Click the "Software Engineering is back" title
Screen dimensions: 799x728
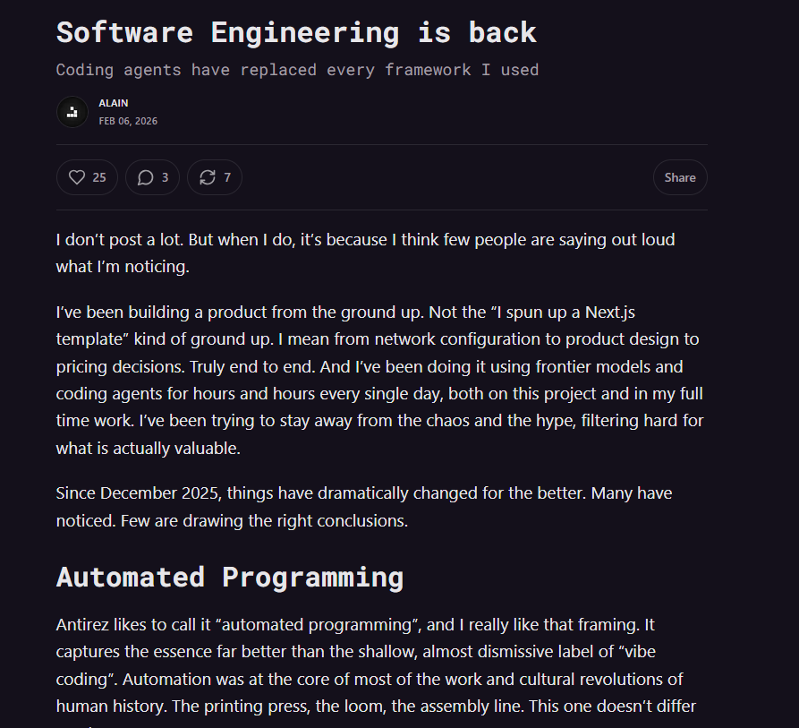click(296, 32)
